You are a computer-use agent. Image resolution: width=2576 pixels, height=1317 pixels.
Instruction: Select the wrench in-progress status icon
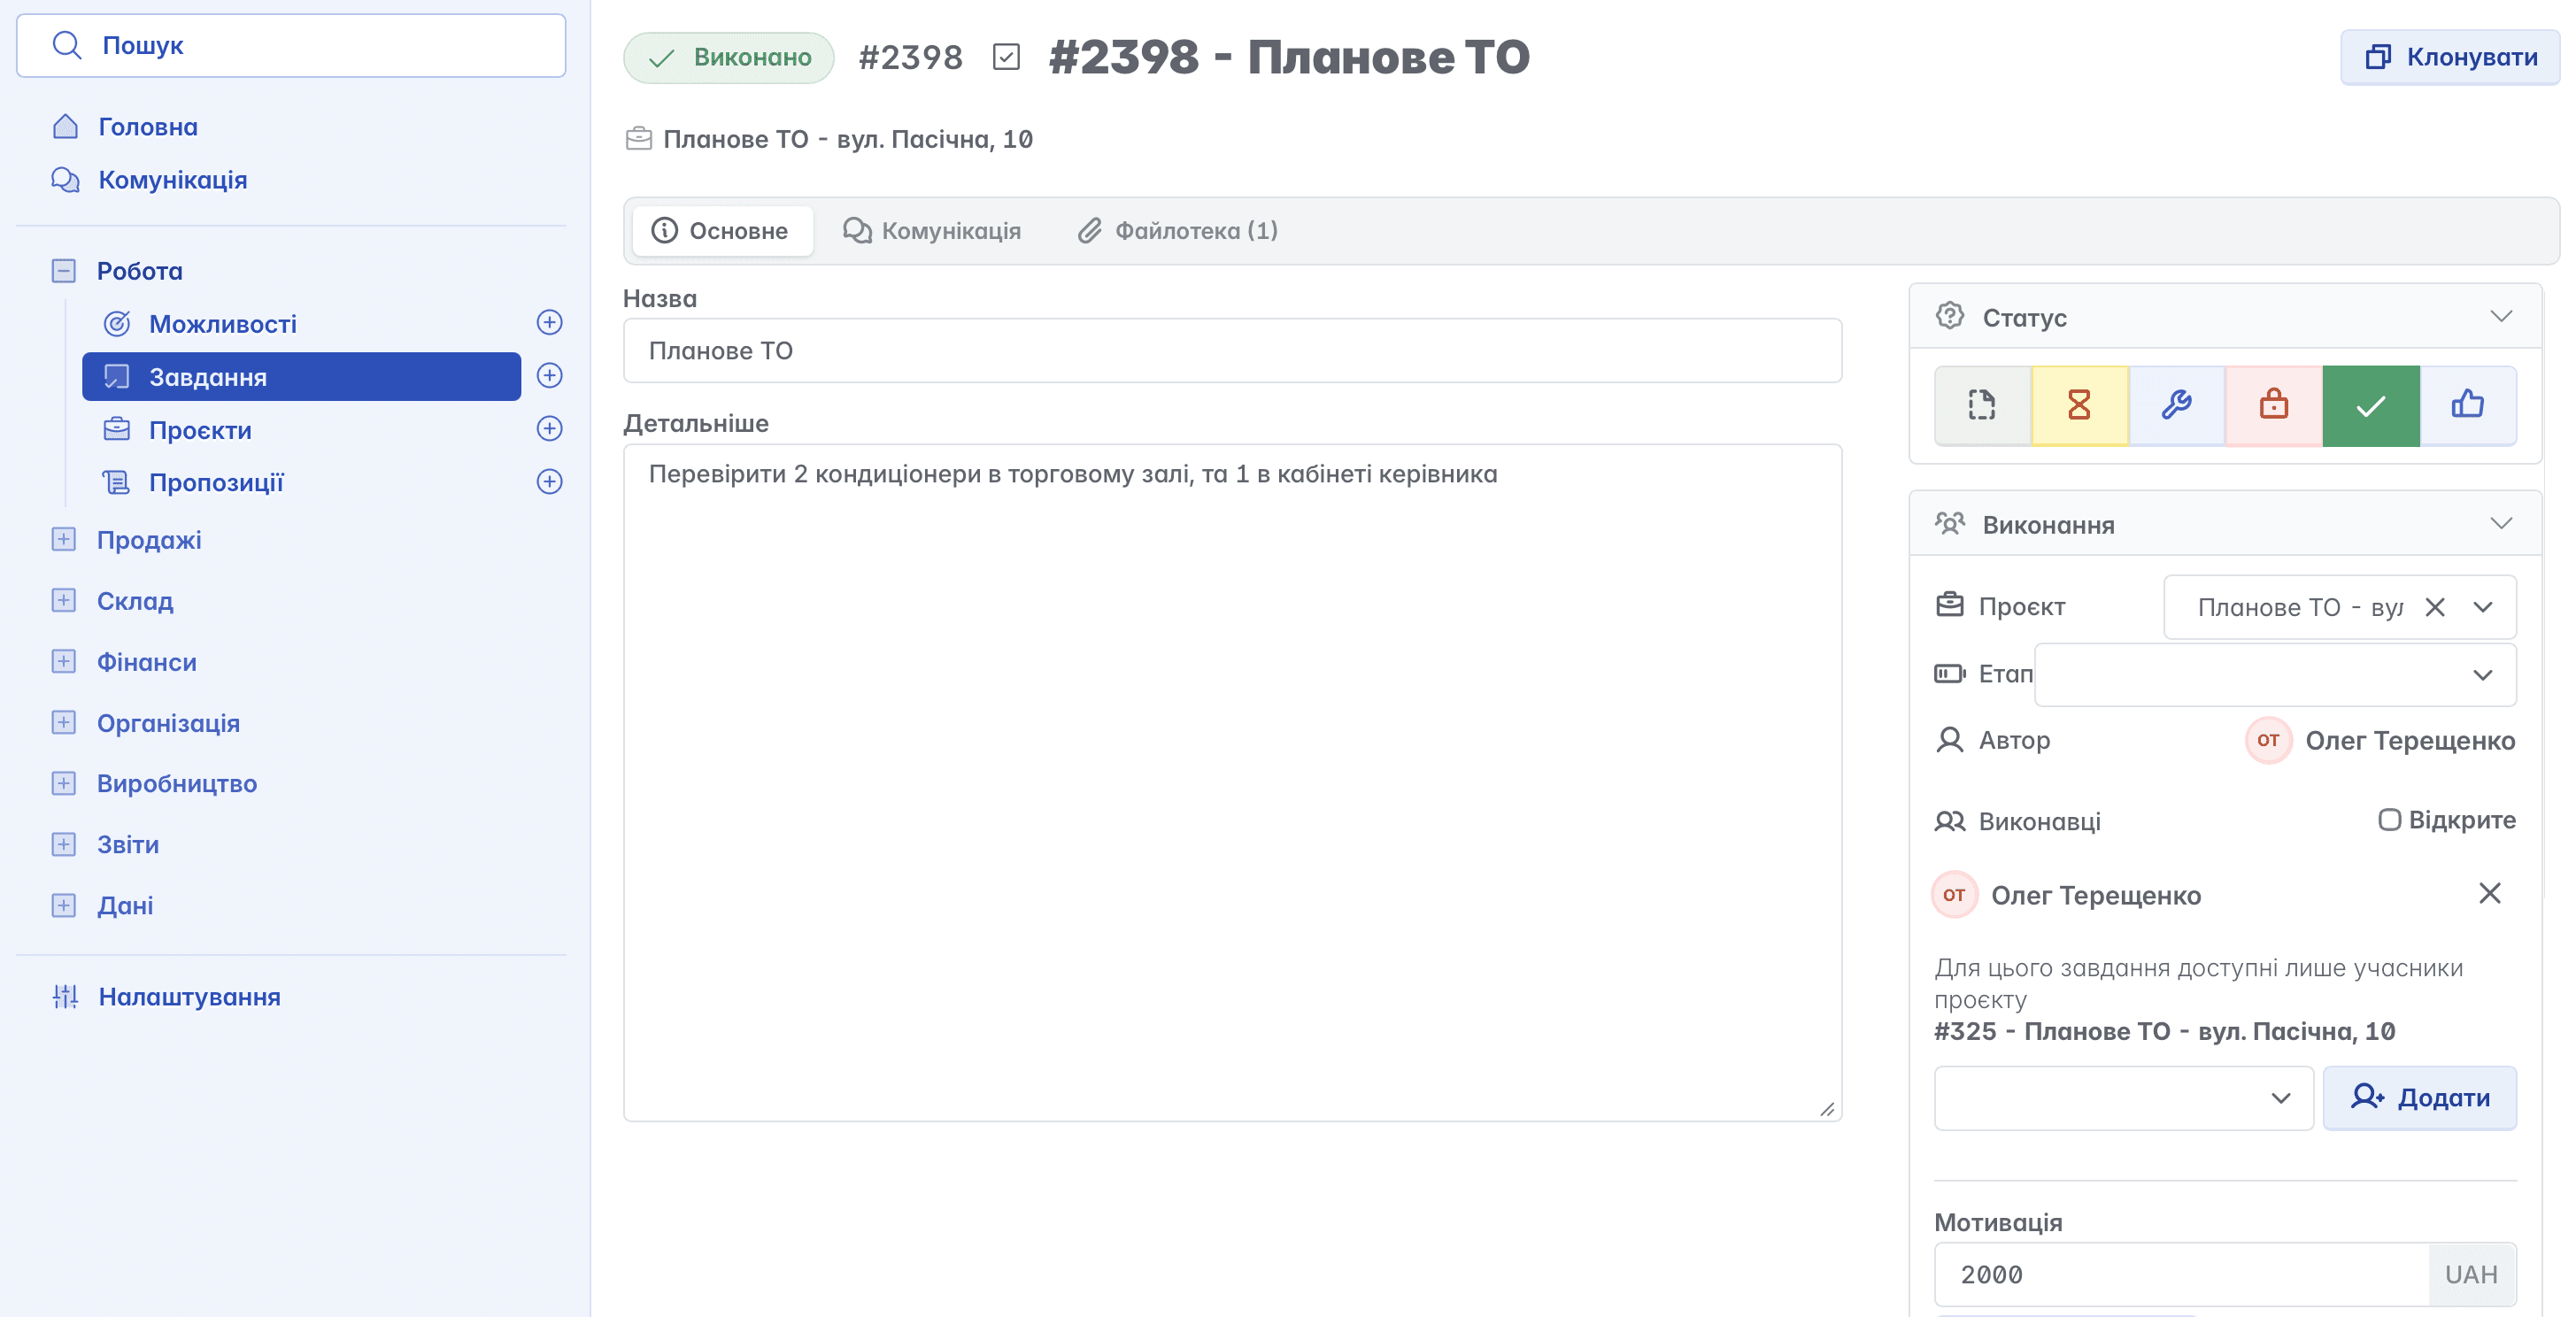tap(2176, 405)
